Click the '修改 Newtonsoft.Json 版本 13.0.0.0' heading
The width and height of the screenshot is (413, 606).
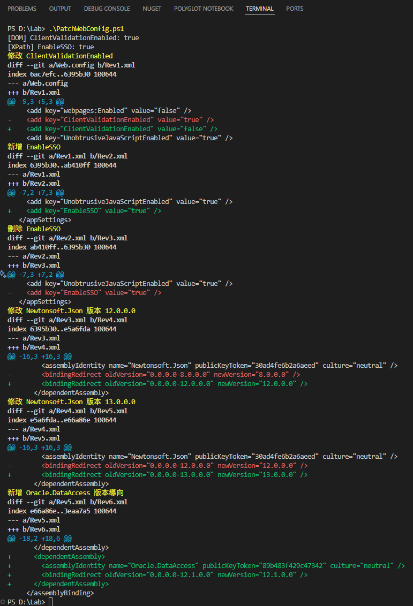click(x=71, y=402)
